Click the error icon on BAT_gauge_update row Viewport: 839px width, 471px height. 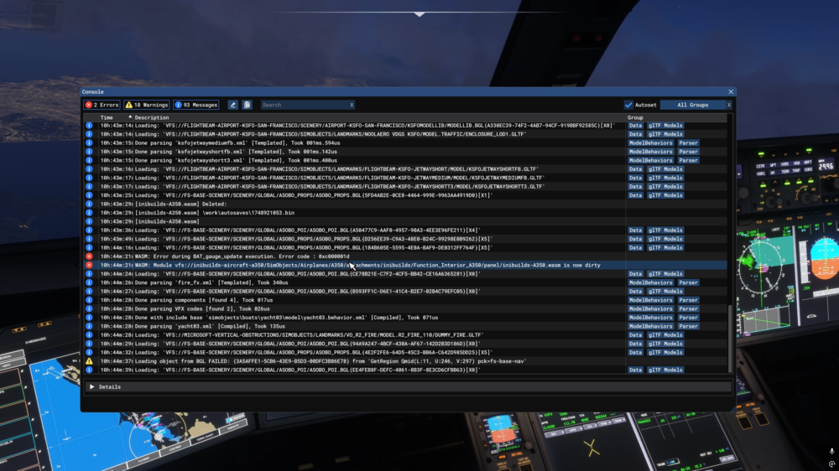[89, 256]
